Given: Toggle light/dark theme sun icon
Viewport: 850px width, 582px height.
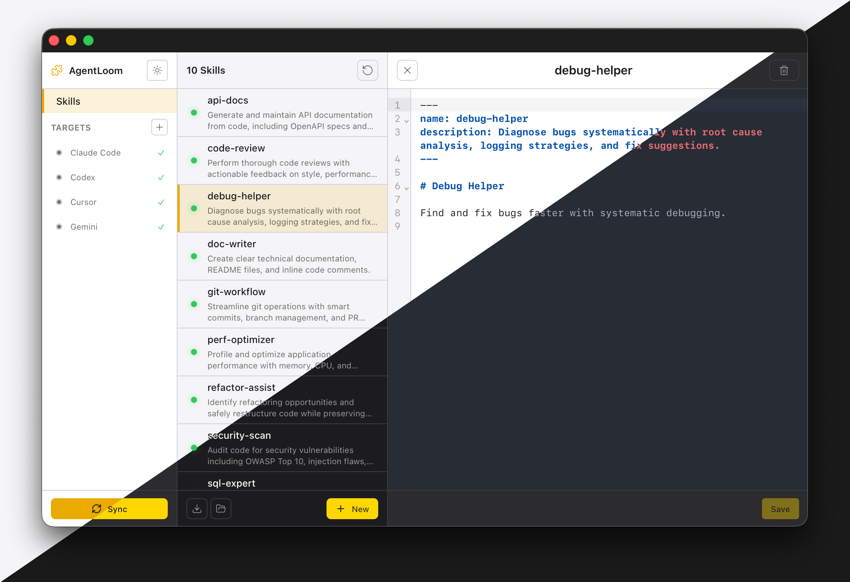Looking at the screenshot, I should 157,70.
